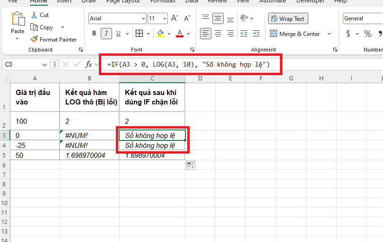Open the Insert ribbon tab
Image resolution: width=383 pixels, height=242 pixels.
click(x=64, y=1)
